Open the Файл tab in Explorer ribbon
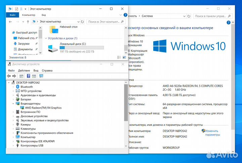This screenshot has width=242, height=163. coord(12,15)
